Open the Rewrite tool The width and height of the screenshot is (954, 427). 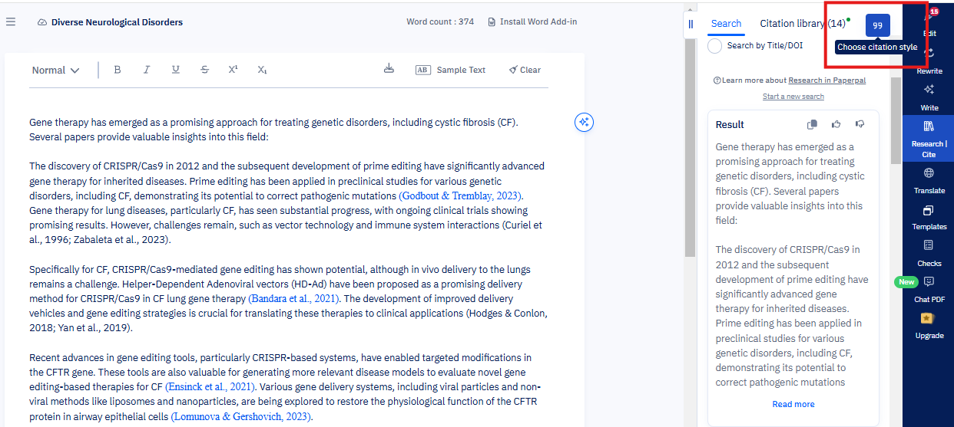pyautogui.click(x=929, y=61)
